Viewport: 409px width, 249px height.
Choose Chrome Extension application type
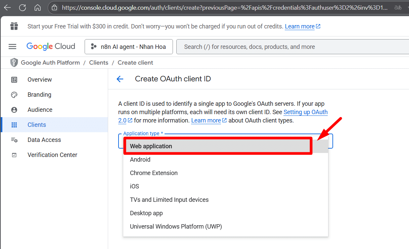point(226,173)
